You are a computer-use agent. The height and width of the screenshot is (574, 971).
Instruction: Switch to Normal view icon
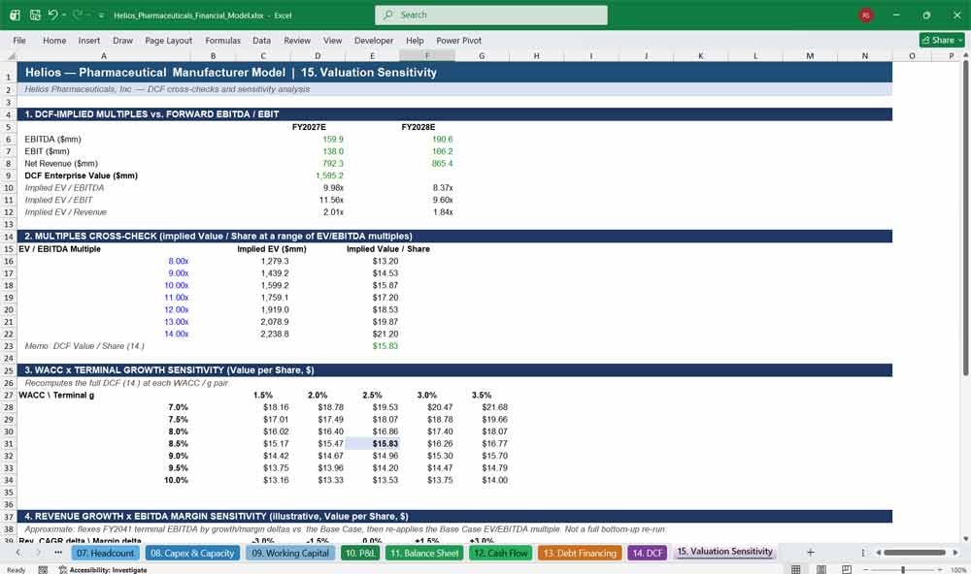796,569
